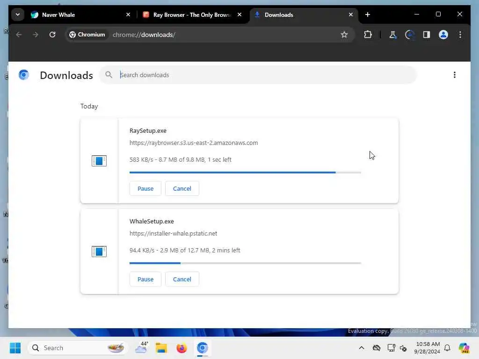This screenshot has height=359, width=479.
Task: Open the Chrome Labs flask icon
Action: (393, 35)
